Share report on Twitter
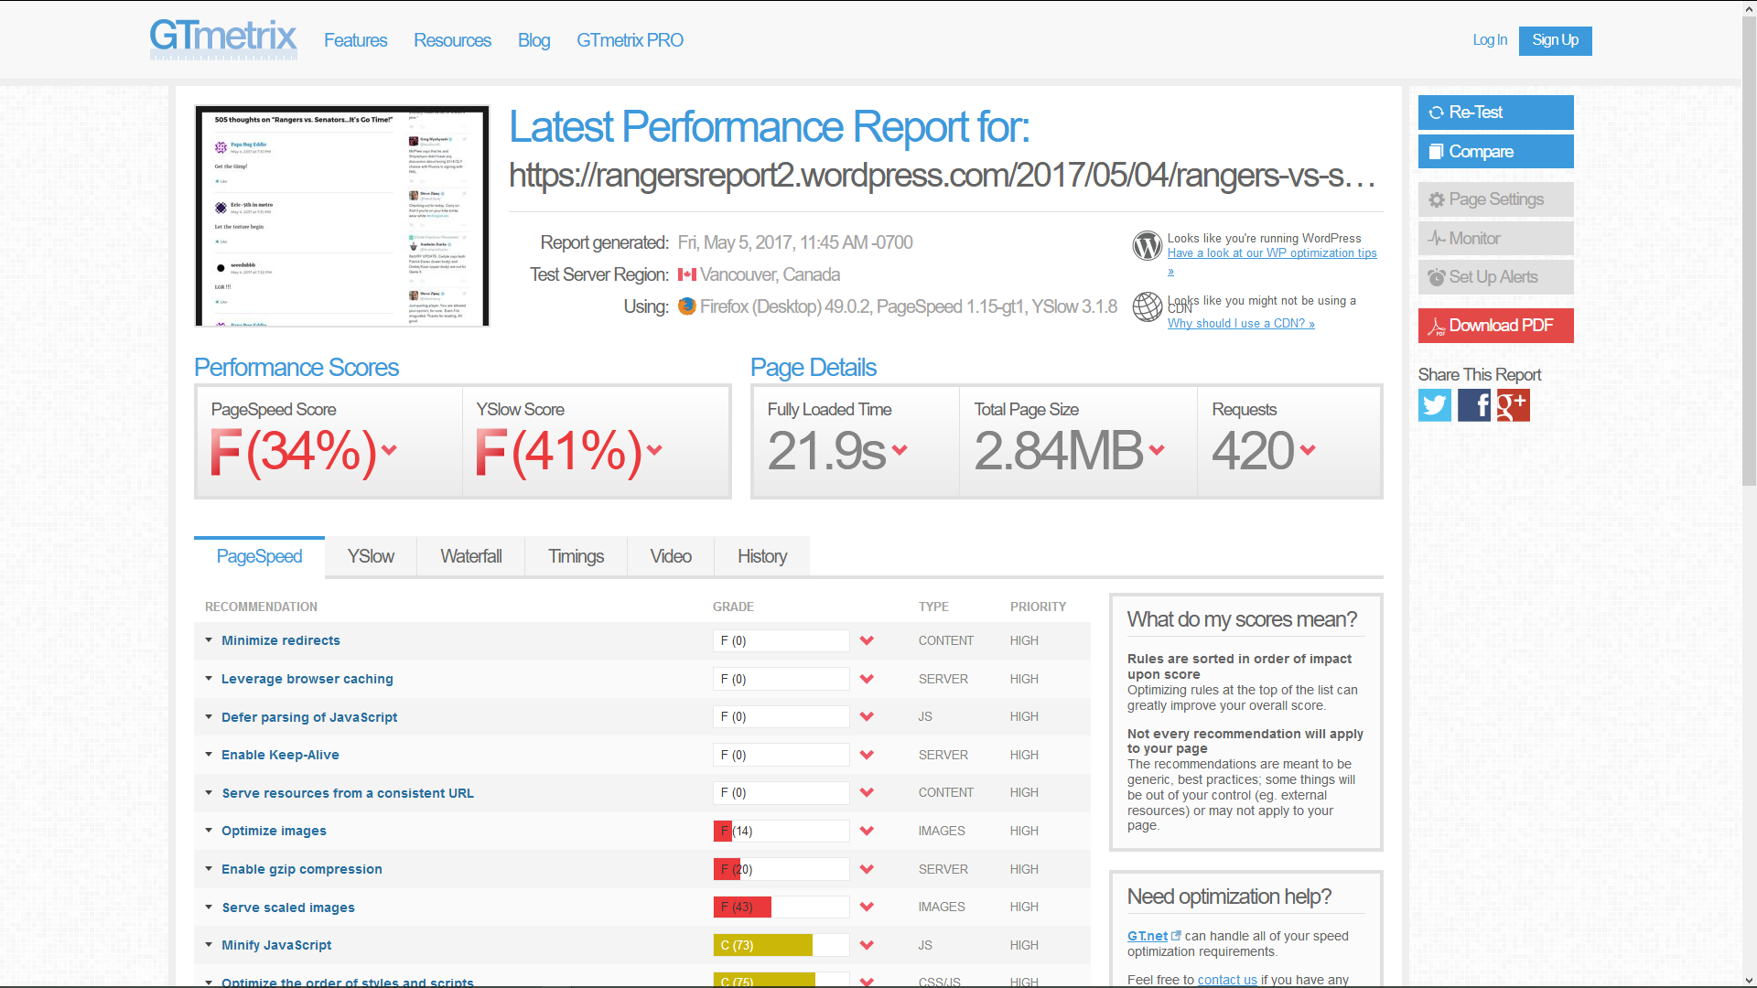Screen dimensions: 1757x988 [1435, 405]
